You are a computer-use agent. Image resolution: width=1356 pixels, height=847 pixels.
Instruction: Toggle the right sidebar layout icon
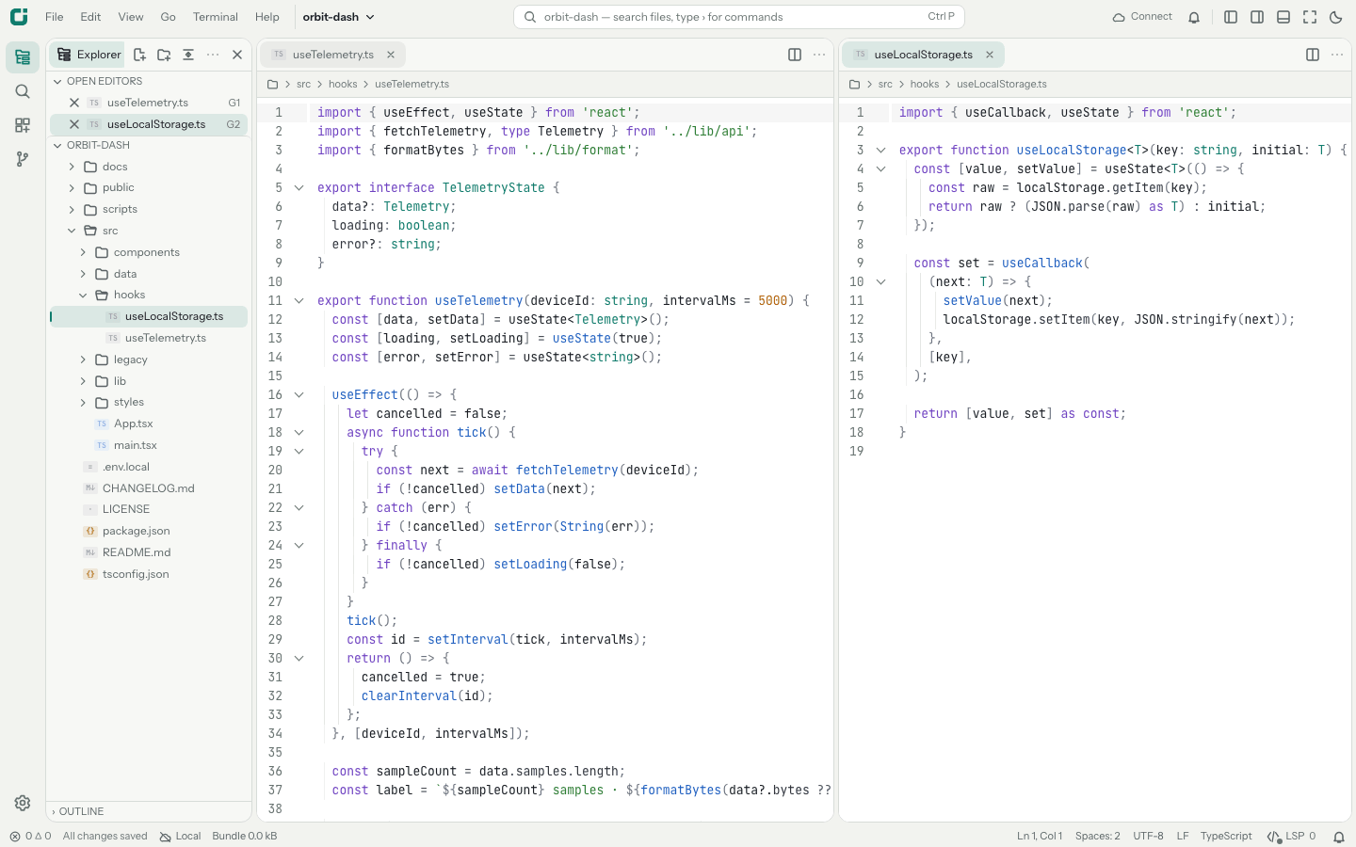(1257, 17)
